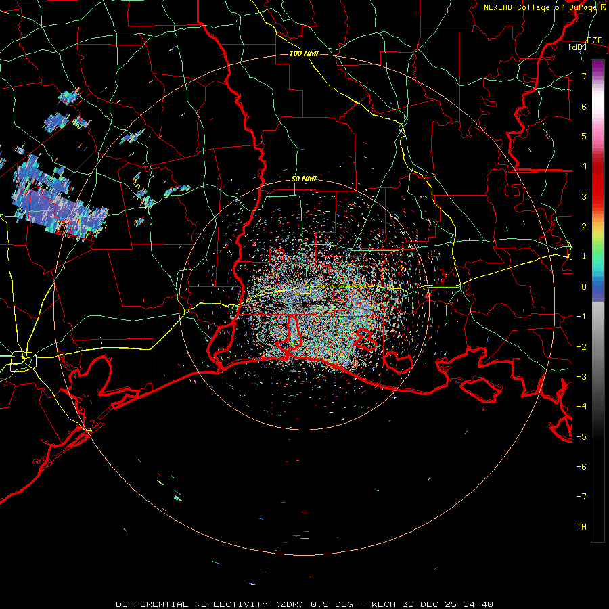Click the "-7" tick on color scale
This screenshot has width=609, height=609.
tap(581, 497)
